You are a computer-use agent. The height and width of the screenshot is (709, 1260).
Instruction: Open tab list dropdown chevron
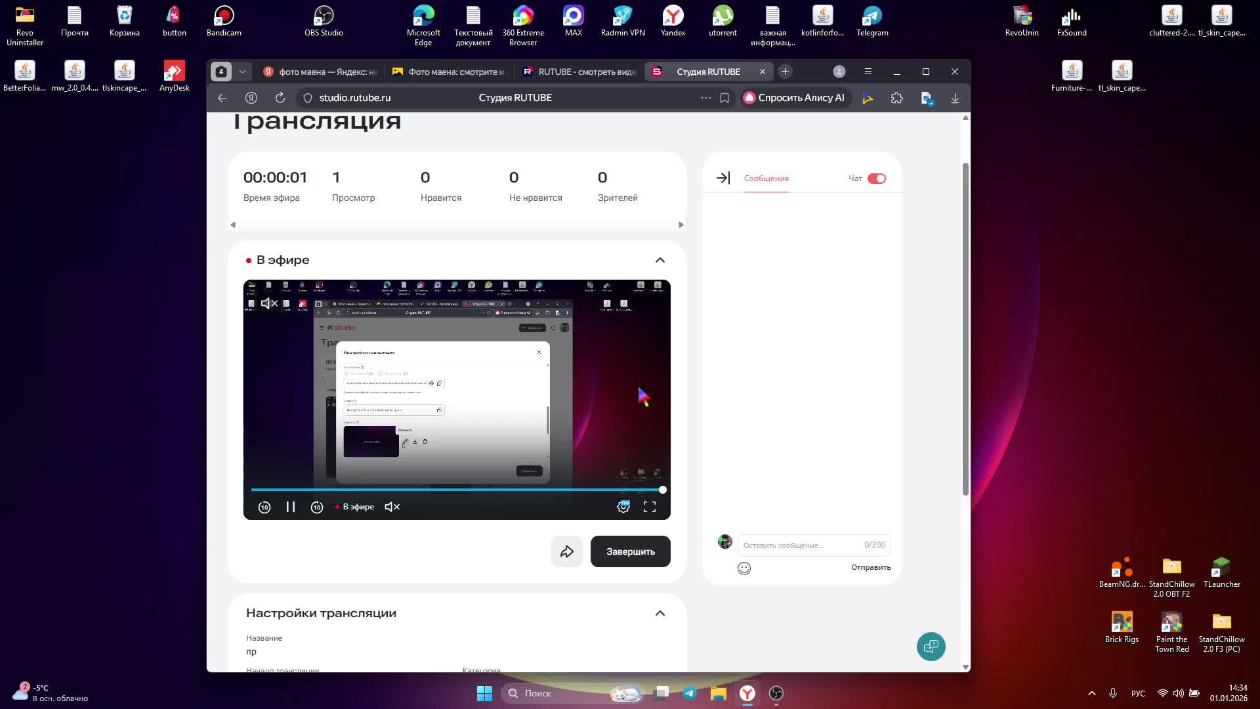(x=242, y=72)
